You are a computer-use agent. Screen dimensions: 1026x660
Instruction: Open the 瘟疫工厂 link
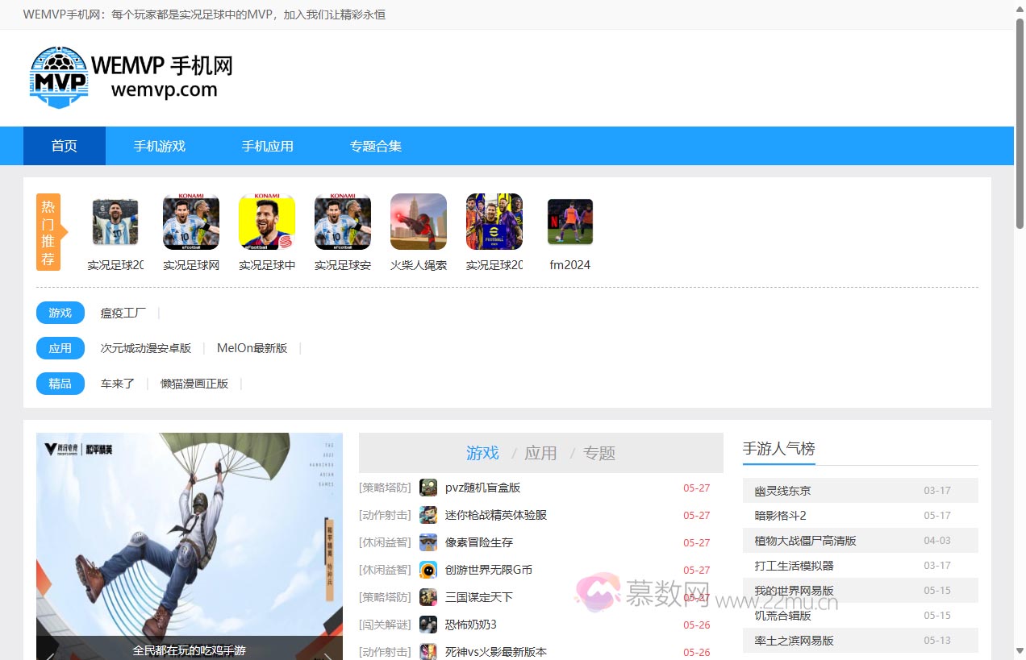(x=123, y=313)
